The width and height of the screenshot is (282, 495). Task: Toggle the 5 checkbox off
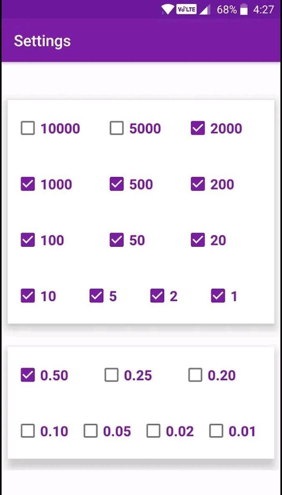point(97,296)
